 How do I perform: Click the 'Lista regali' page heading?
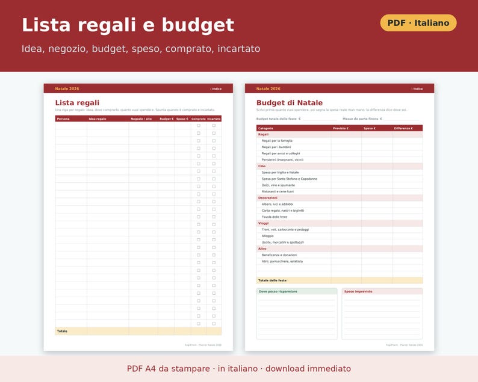coord(77,103)
